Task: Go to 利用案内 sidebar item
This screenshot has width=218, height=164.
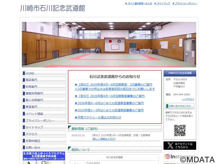Action: pyautogui.click(x=44, y=87)
